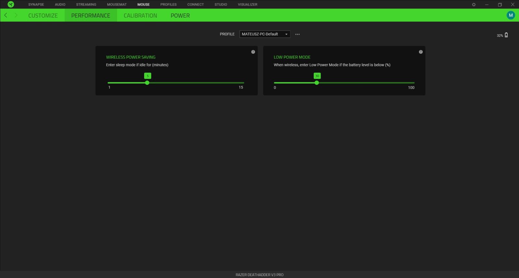This screenshot has width=519, height=278.
Task: Show help for Low Power Mode
Action: coord(421,52)
